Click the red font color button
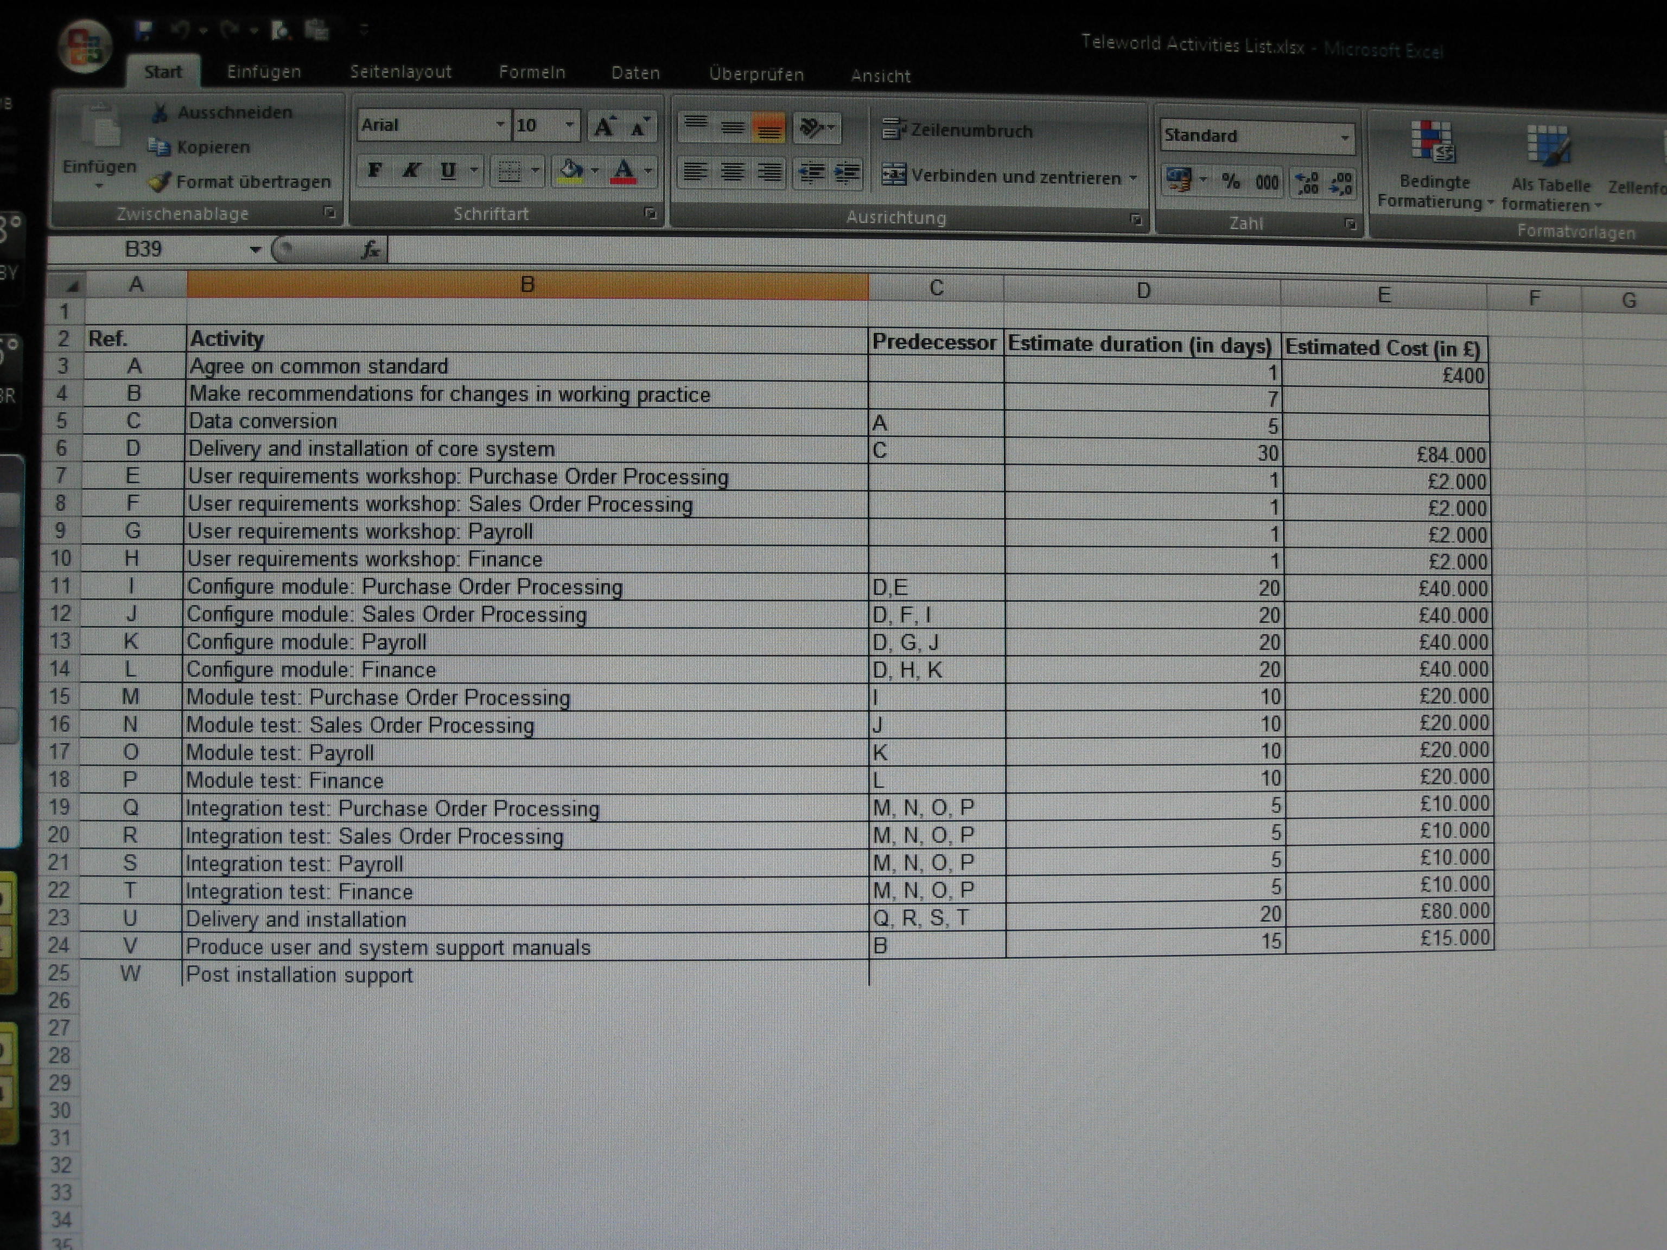1667x1250 pixels. point(623,171)
